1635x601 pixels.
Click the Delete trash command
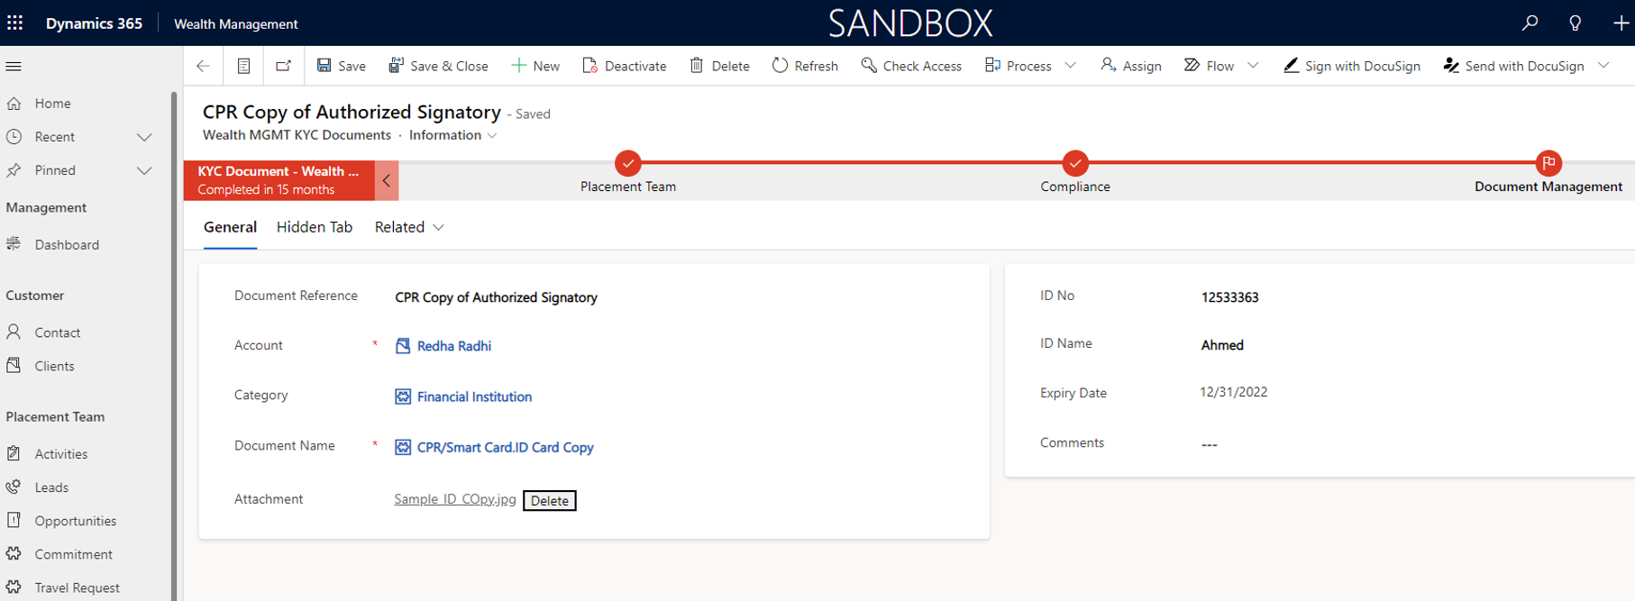point(718,66)
